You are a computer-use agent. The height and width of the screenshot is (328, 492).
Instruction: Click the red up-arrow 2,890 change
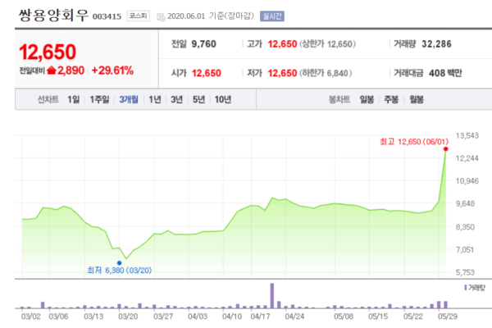[x=66, y=71]
